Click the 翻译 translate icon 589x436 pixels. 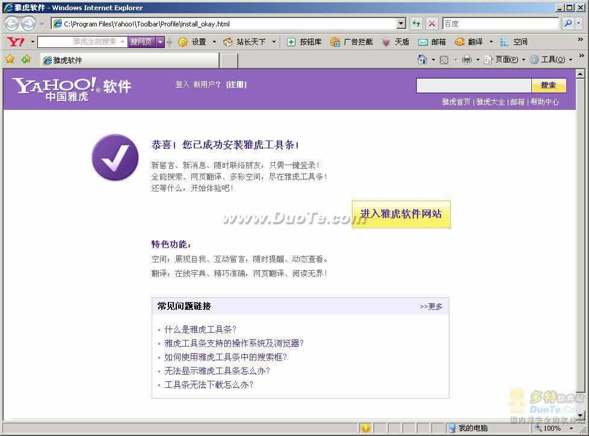(460, 42)
